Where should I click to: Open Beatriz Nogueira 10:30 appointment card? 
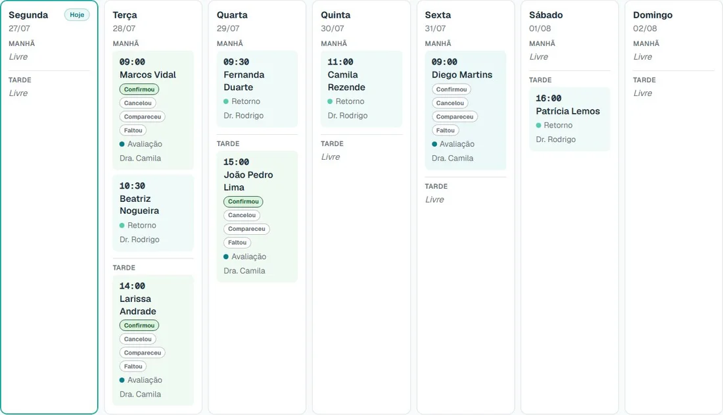pos(153,212)
